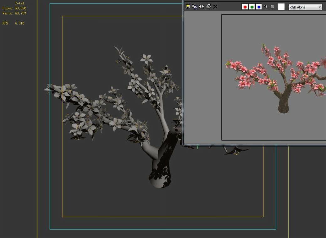Click the Verts count readout

click(14, 13)
